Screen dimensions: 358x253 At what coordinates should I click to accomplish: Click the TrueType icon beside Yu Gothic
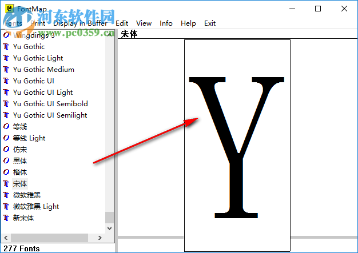pyautogui.click(x=6, y=46)
